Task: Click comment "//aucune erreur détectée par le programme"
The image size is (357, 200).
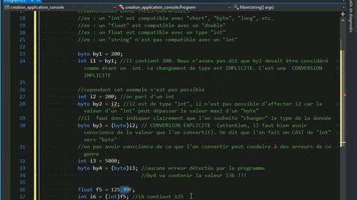Action: tap(203, 168)
